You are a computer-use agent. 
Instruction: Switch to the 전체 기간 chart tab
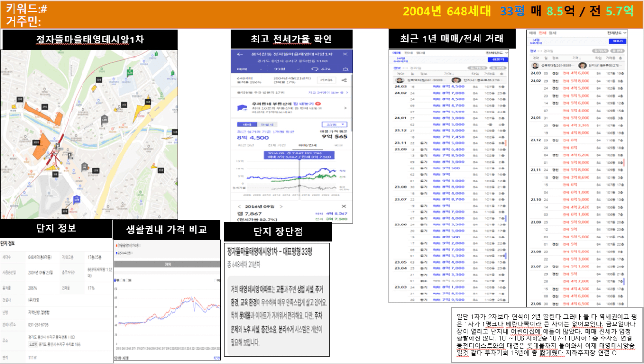pos(276,145)
